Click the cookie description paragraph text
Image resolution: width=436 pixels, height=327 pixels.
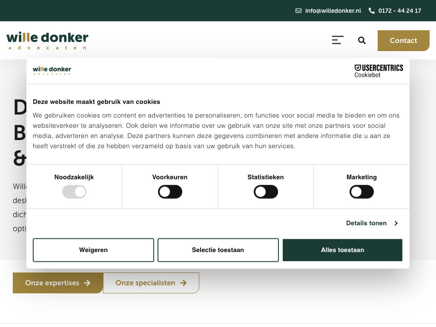point(216,131)
